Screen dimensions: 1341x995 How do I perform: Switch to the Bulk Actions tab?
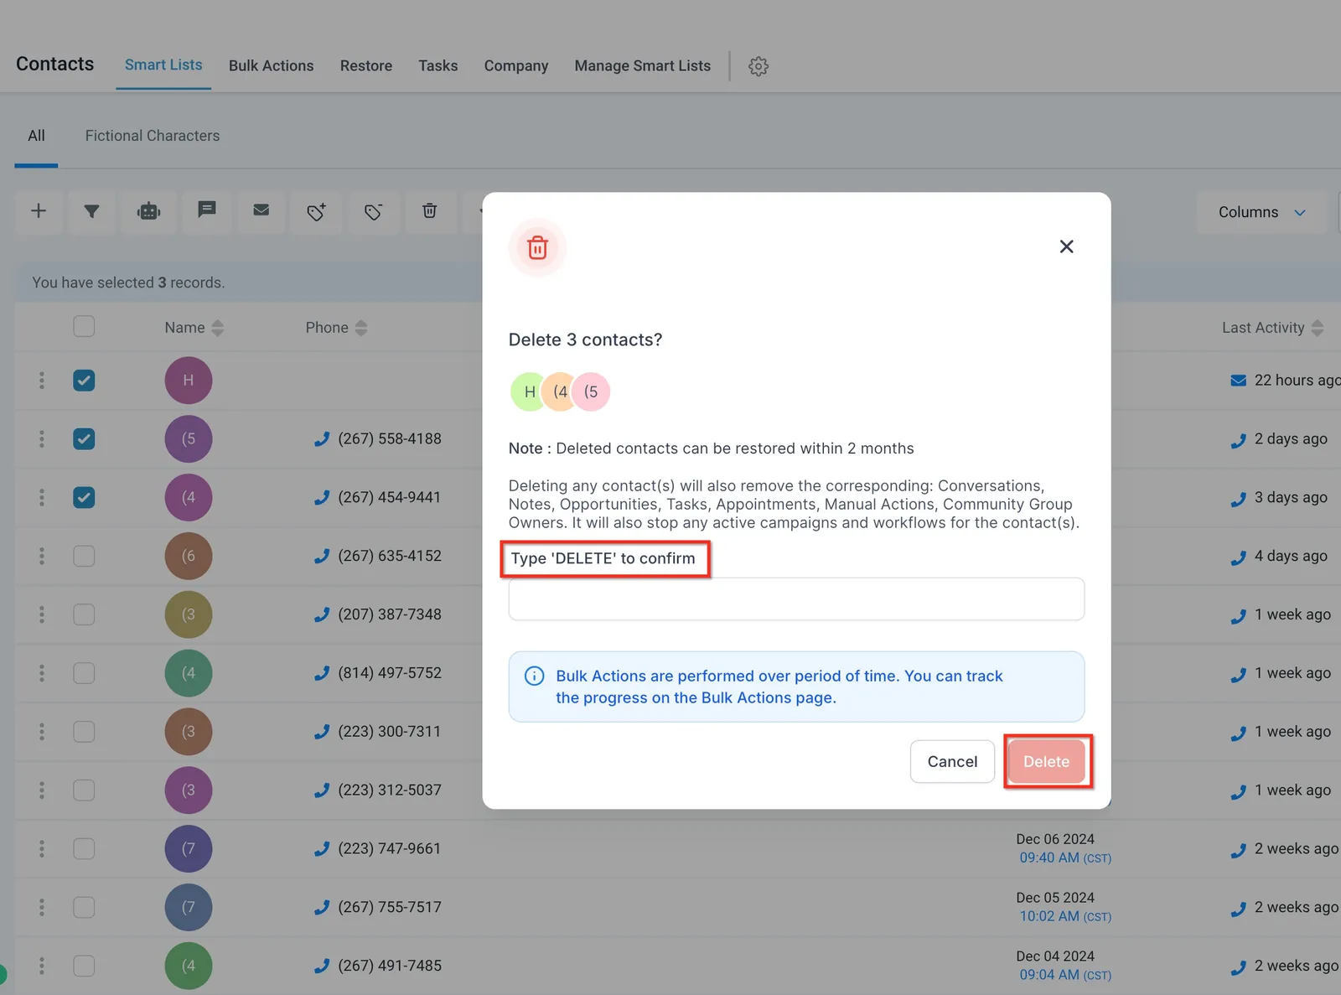point(272,65)
